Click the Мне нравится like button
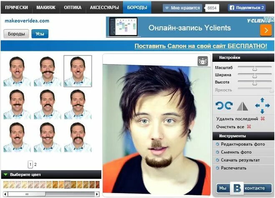 coord(182,8)
